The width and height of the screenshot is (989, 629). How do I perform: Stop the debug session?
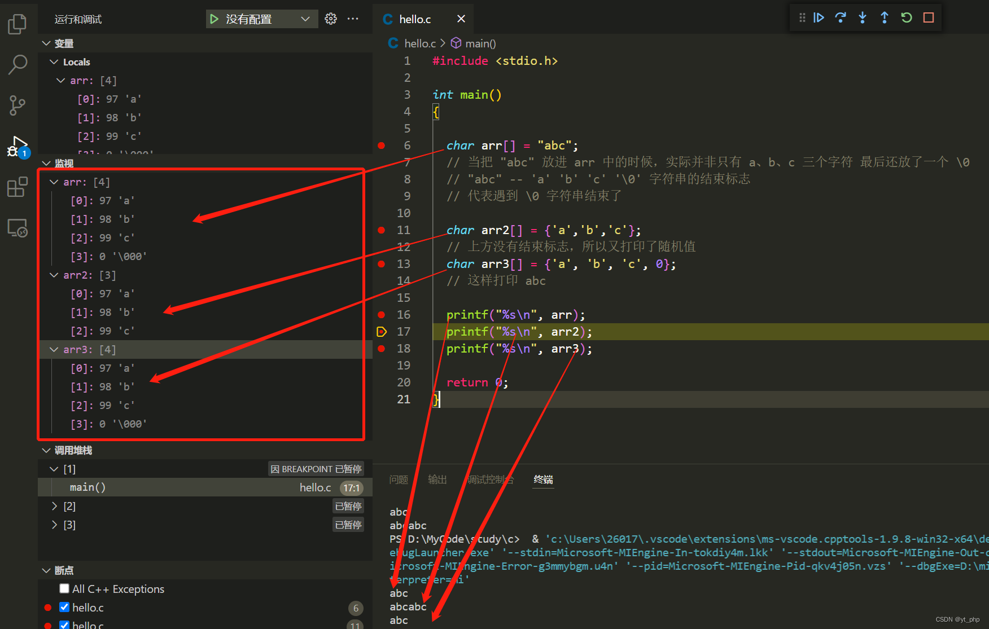point(929,17)
